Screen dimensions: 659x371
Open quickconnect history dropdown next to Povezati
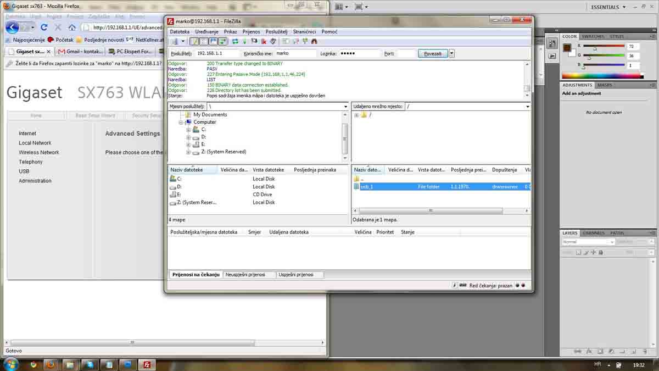(x=451, y=53)
